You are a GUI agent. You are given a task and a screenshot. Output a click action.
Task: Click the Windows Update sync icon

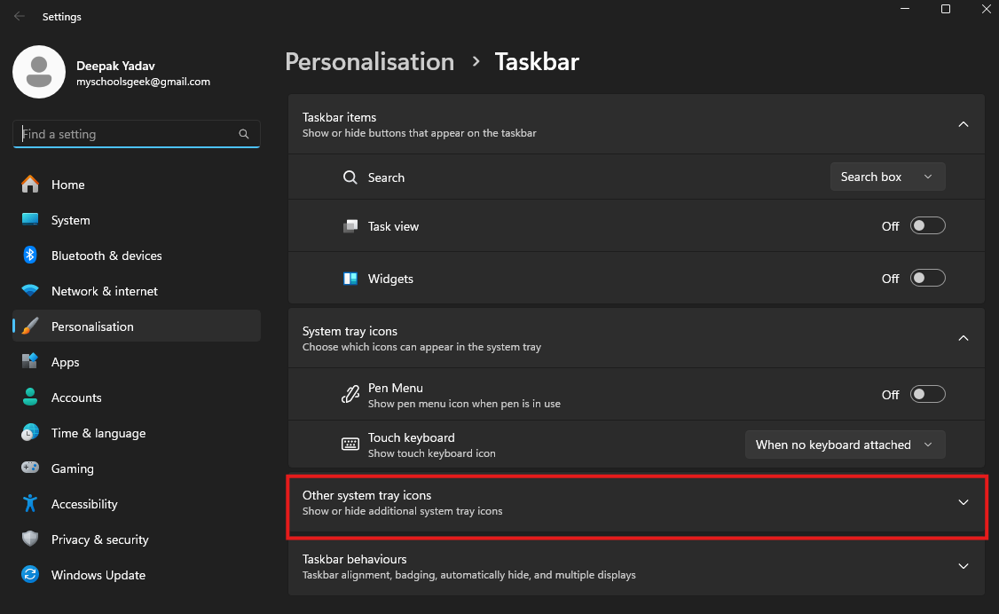(x=30, y=575)
